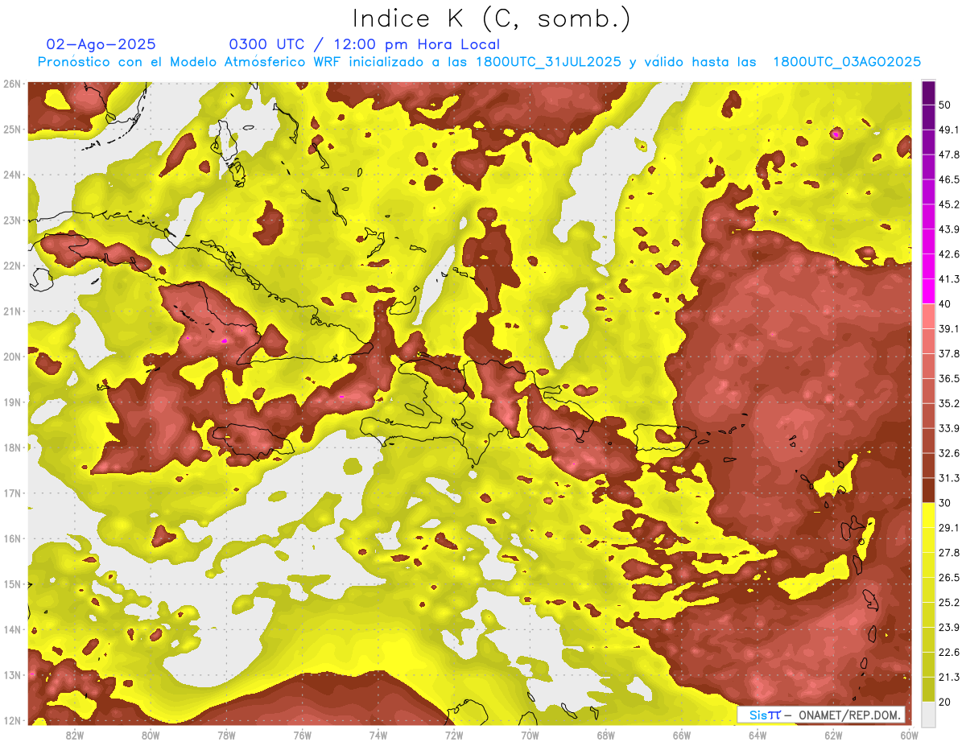Click the "72W" longitude label
The width and height of the screenshot is (966, 746).
[454, 735]
